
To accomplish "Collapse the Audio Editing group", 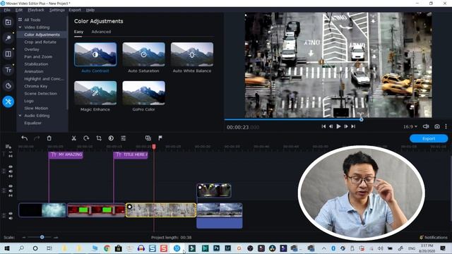I will (20, 116).
